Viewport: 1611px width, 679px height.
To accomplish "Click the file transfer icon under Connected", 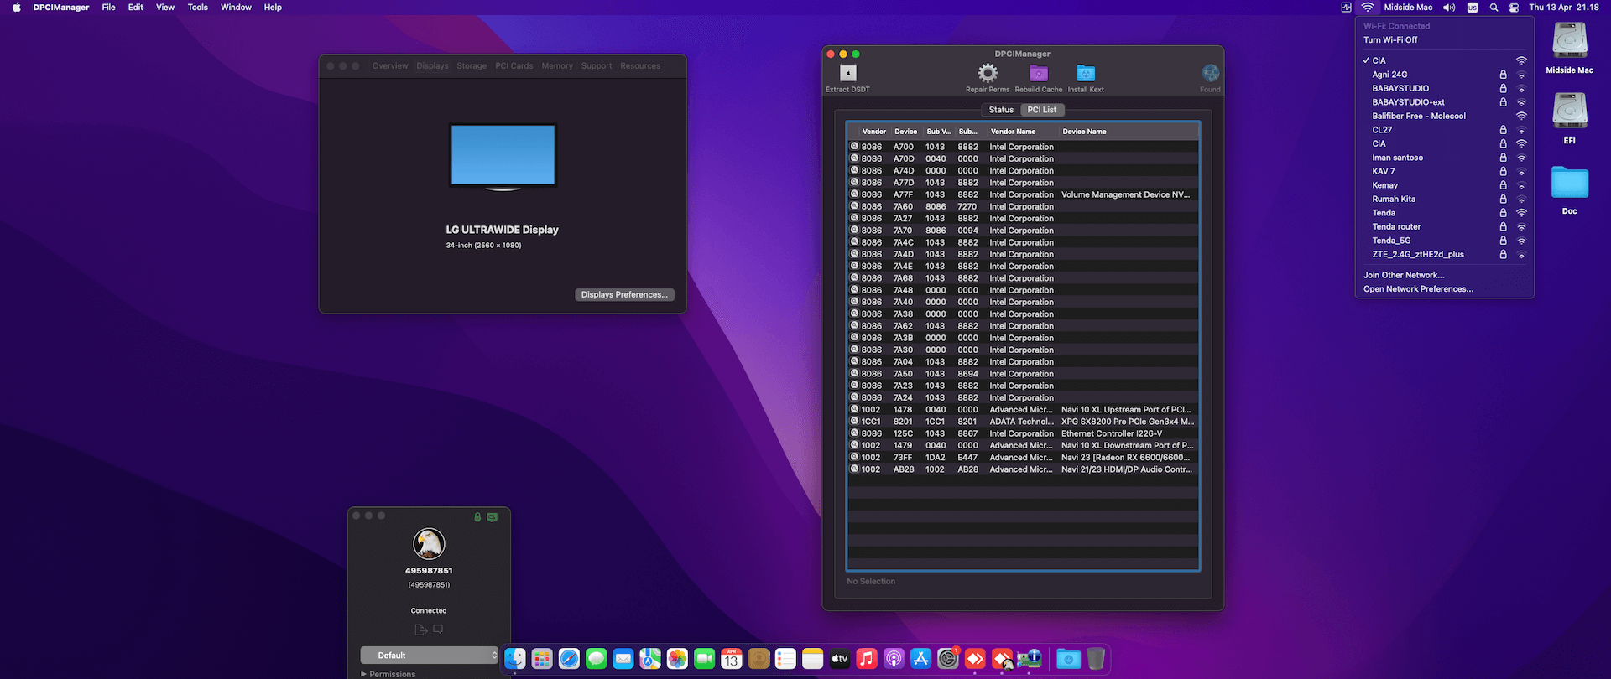I will click(420, 630).
